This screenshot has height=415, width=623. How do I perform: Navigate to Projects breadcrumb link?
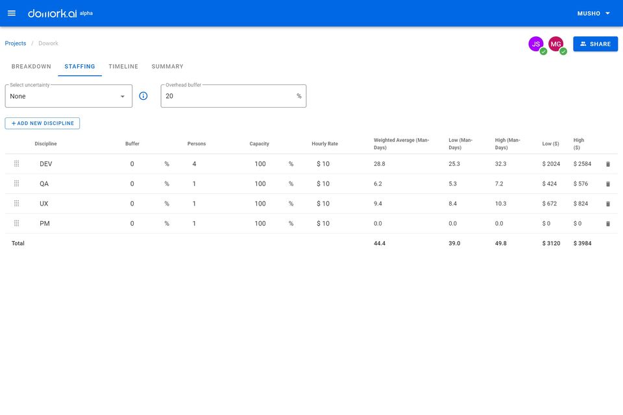(16, 43)
